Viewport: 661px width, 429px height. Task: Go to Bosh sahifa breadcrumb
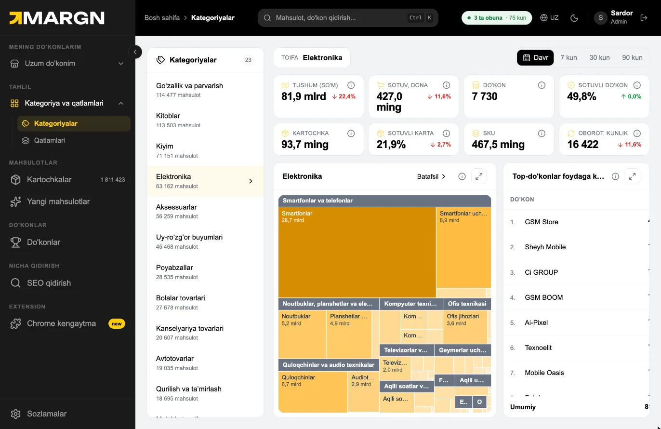(162, 18)
